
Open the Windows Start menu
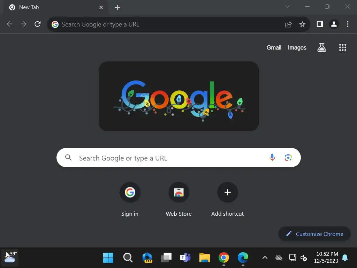(x=108, y=258)
